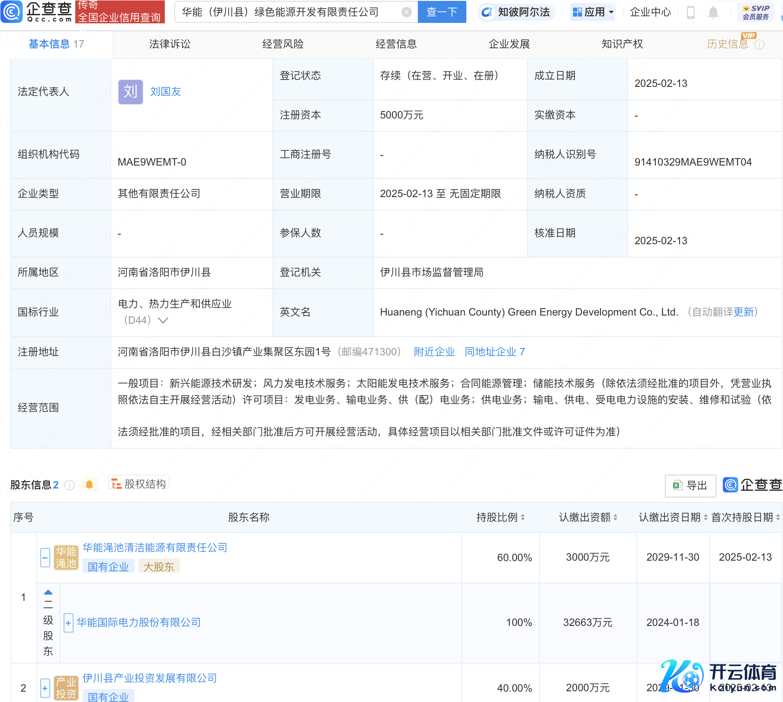Open the notifications bell in header
The width and height of the screenshot is (783, 702).
[x=713, y=13]
